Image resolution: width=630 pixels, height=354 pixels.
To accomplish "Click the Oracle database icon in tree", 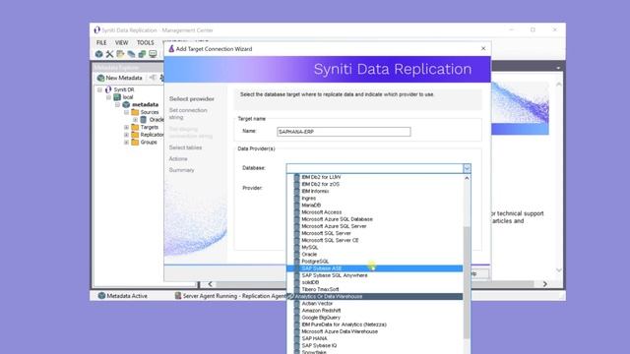I will 144,120.
